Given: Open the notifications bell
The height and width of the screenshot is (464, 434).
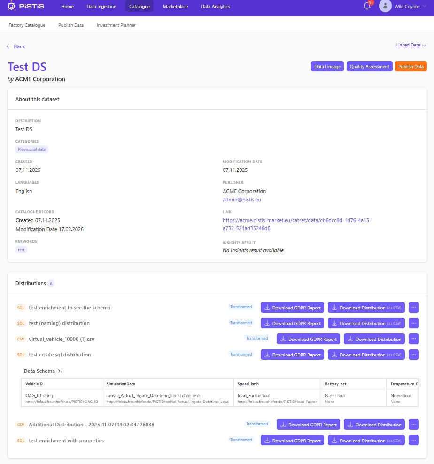Looking at the screenshot, I should point(367,6).
